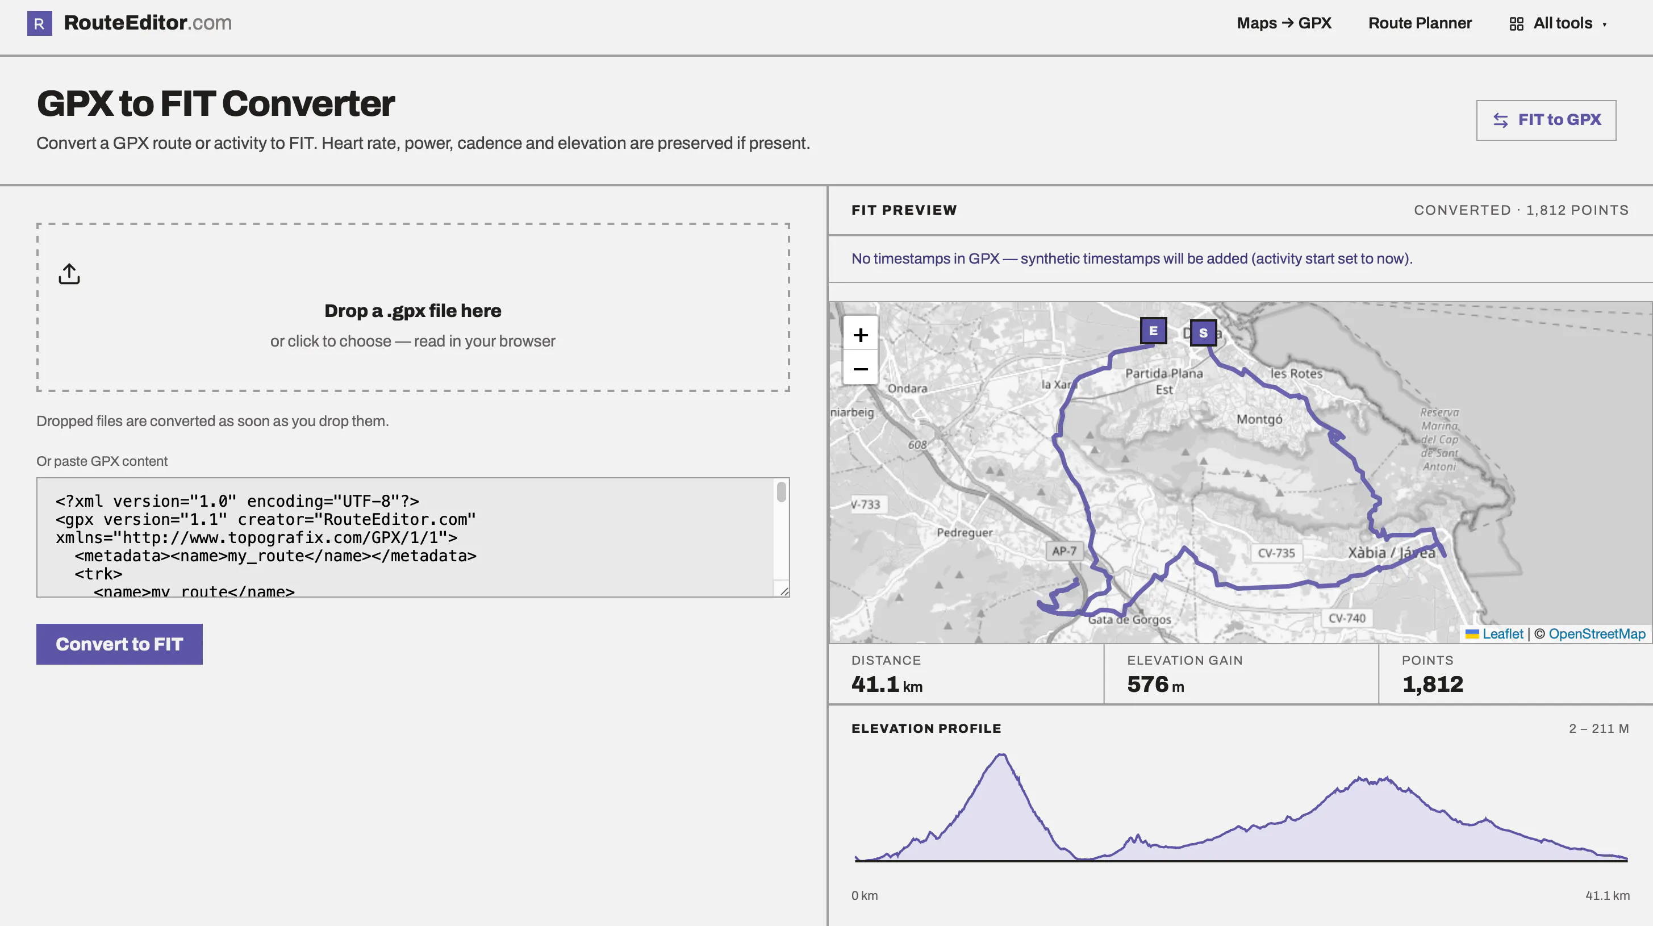The width and height of the screenshot is (1653, 926).
Task: Click the CV-735 road label on map
Action: click(x=1276, y=553)
